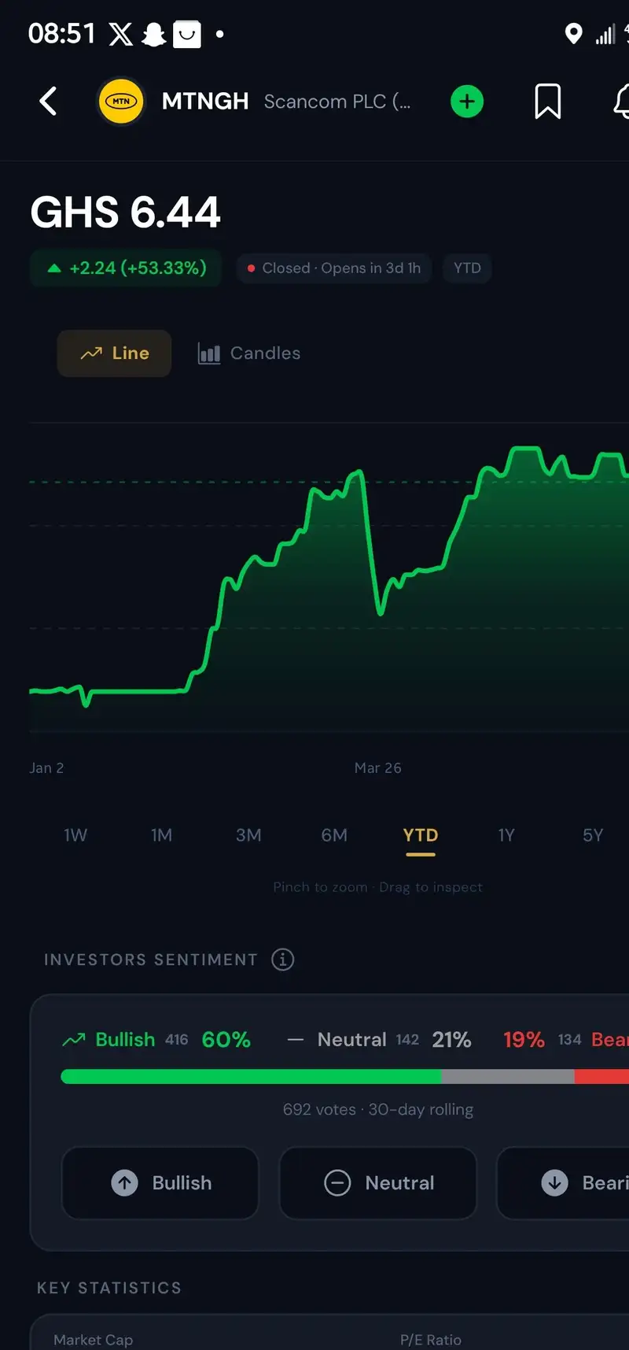
Task: Tap Neutral 21% sentiment label
Action: click(380, 1040)
